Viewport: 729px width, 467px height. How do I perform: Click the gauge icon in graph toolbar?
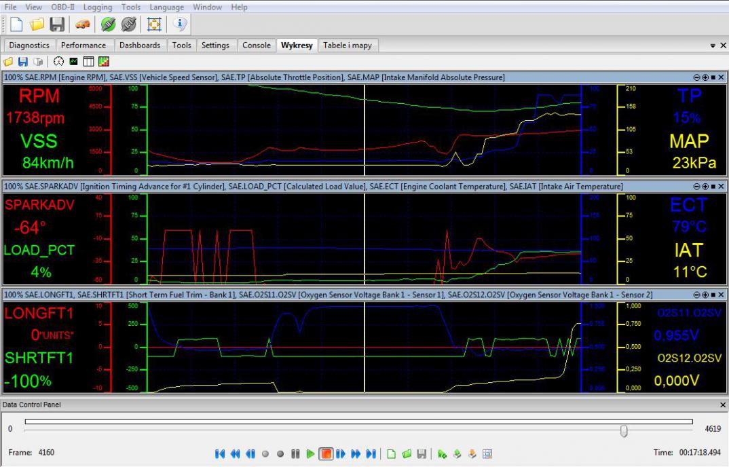click(x=58, y=62)
